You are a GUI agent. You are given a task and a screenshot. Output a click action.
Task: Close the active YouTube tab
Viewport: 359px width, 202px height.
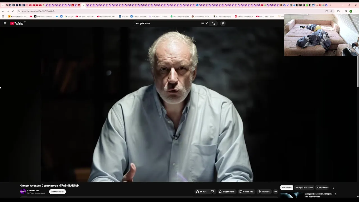coord(83,5)
